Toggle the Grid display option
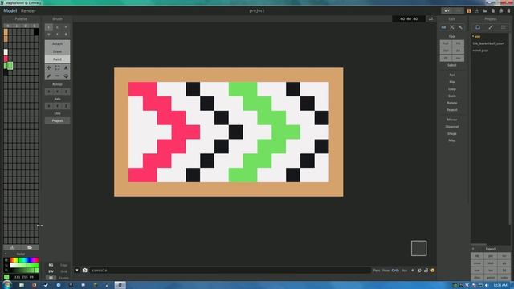Image resolution: width=514 pixels, height=289 pixels. 64,271
